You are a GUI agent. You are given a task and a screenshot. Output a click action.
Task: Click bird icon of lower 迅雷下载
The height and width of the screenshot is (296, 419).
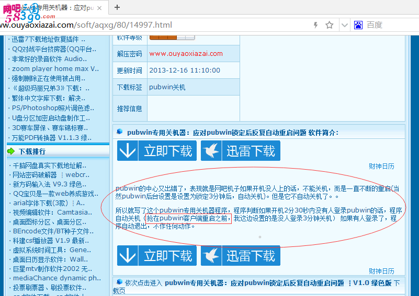[211, 256]
